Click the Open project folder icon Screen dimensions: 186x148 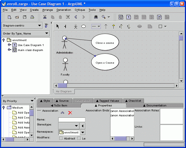(x=17, y=17)
